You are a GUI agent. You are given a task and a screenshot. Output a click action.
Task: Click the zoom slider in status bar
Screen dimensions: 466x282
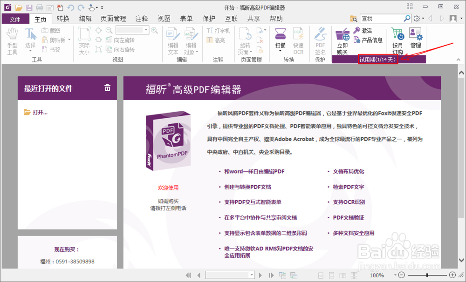pyautogui.click(x=427, y=275)
